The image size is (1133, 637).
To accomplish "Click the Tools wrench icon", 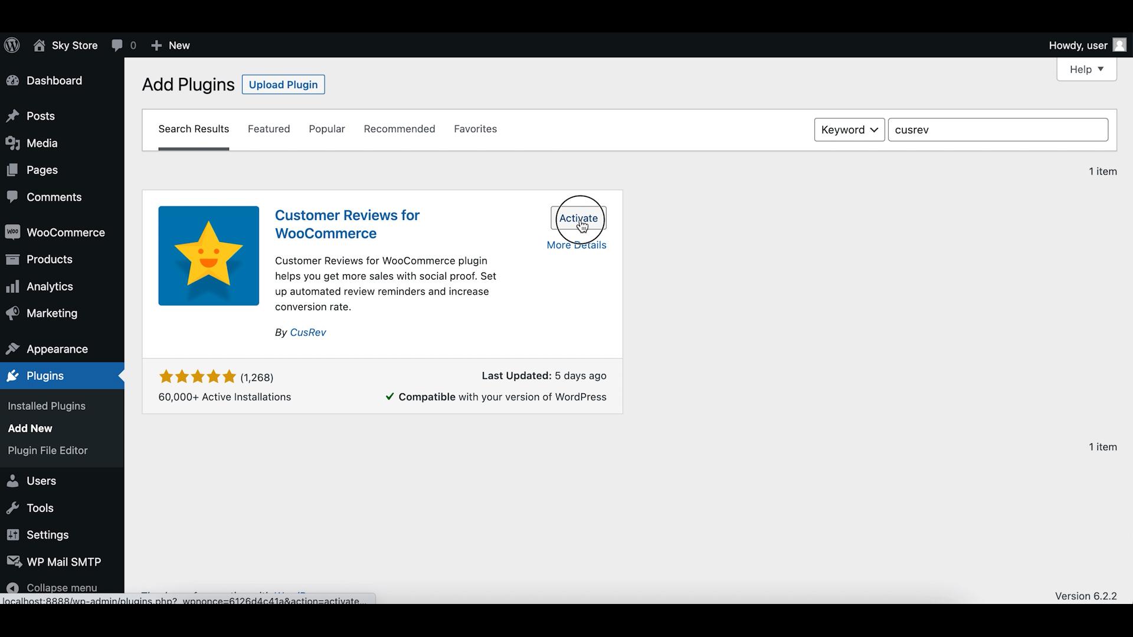I will (12, 508).
